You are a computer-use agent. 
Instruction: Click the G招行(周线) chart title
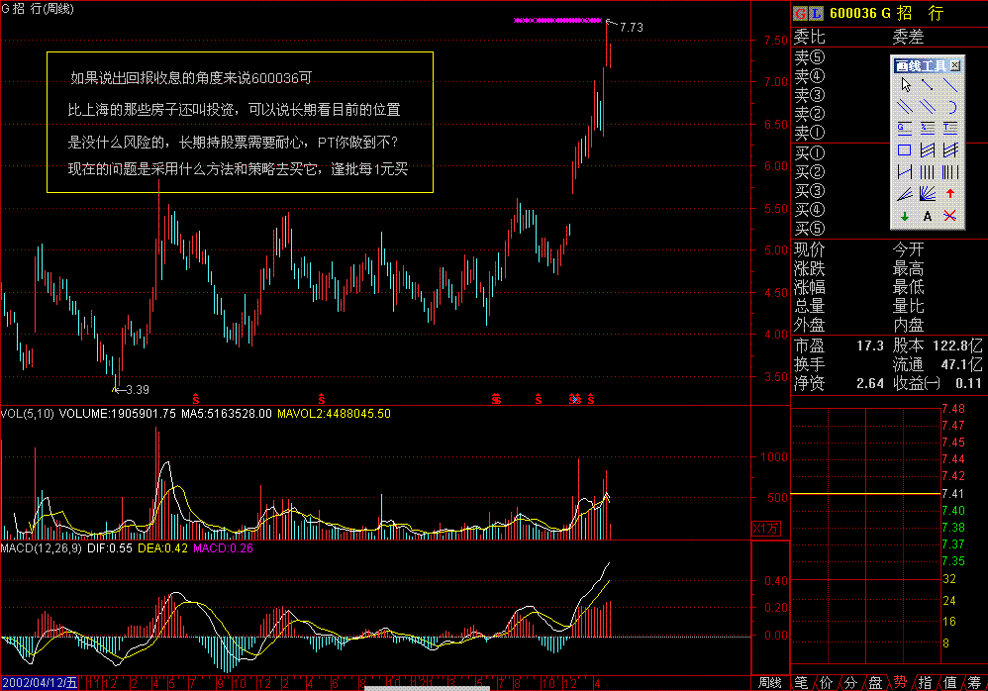38,9
